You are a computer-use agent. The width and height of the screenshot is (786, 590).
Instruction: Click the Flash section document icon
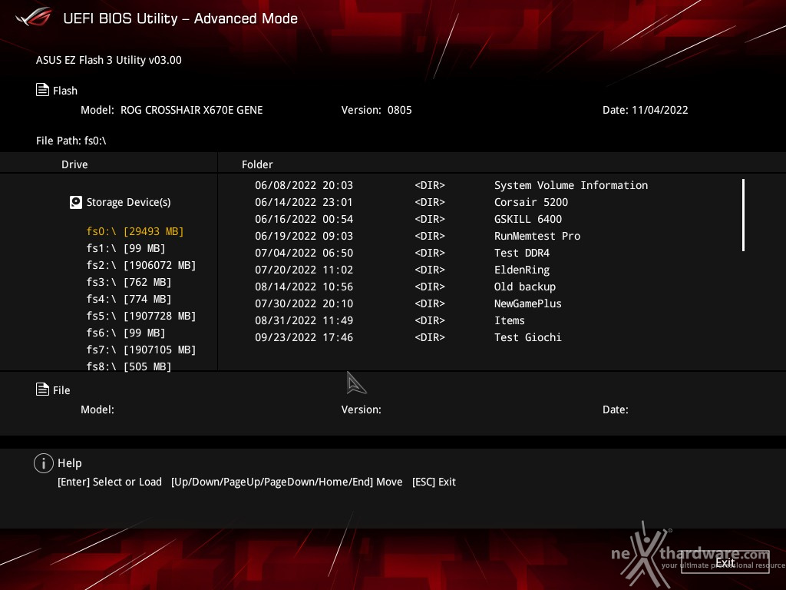pos(43,90)
